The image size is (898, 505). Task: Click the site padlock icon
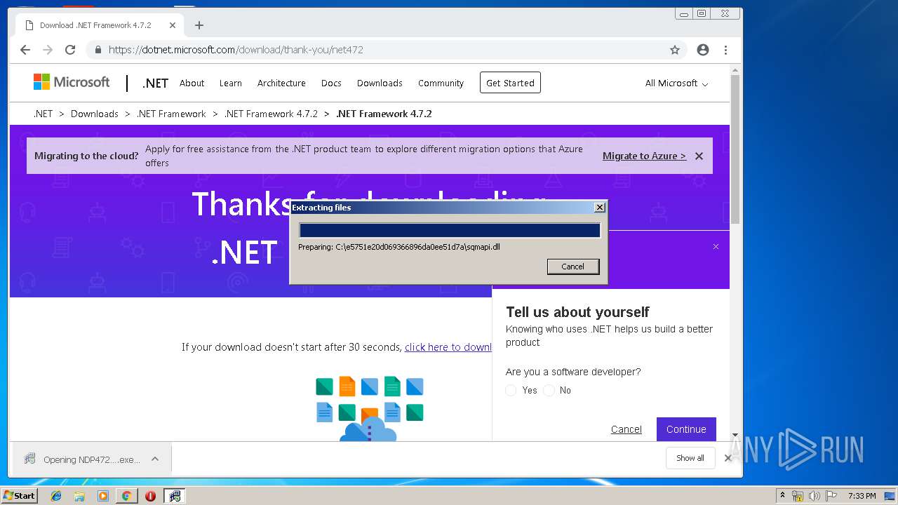98,50
